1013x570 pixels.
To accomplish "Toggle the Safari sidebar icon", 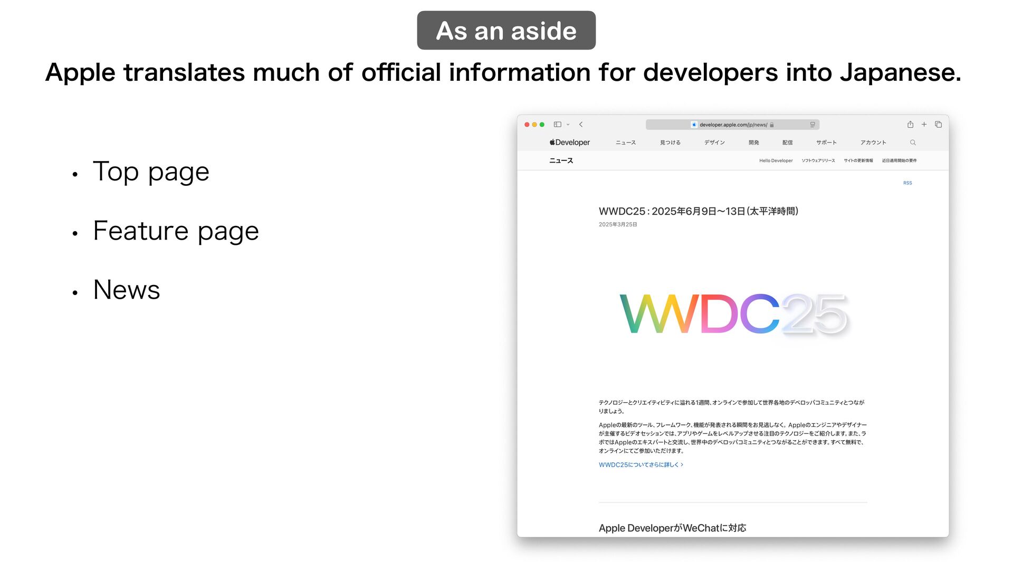I will (557, 125).
